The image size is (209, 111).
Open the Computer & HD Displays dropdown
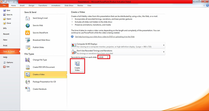tap(118, 45)
